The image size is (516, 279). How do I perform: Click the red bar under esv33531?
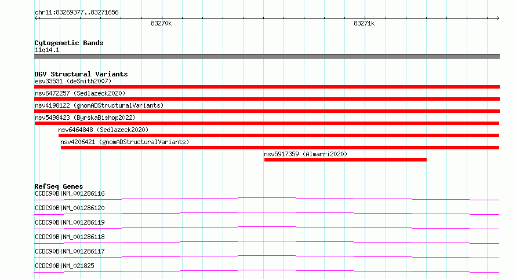point(267,87)
